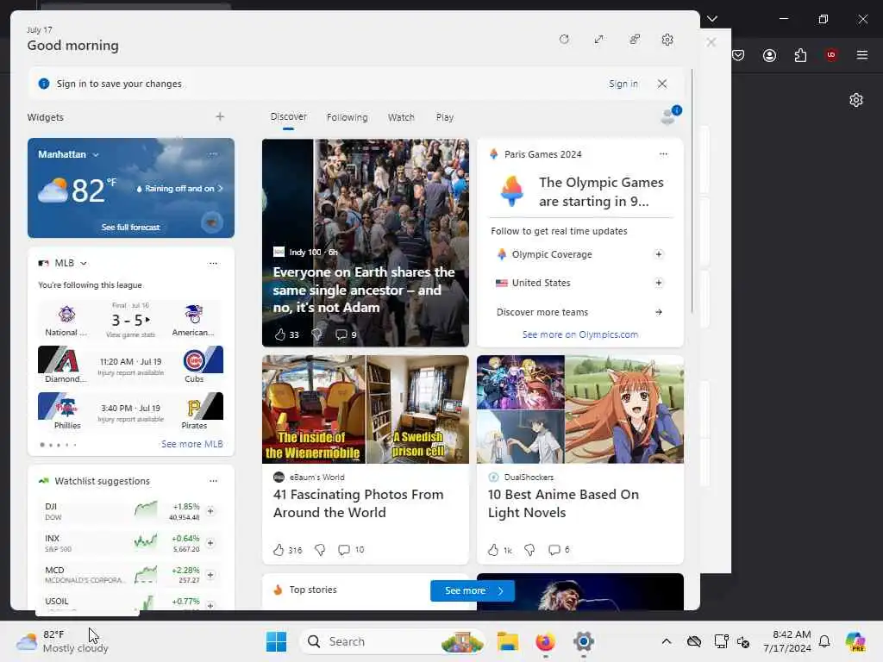View National vs American game stats
Image resolution: width=883 pixels, height=662 pixels.
tap(131, 320)
